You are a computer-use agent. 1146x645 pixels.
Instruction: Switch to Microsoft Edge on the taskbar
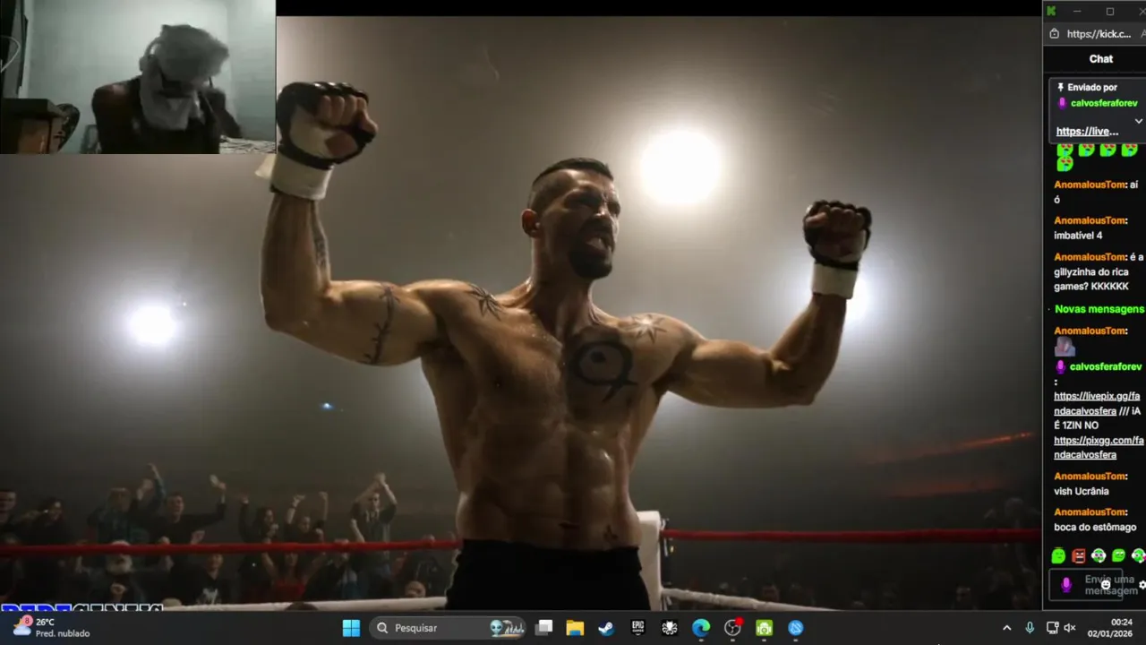coord(701,628)
